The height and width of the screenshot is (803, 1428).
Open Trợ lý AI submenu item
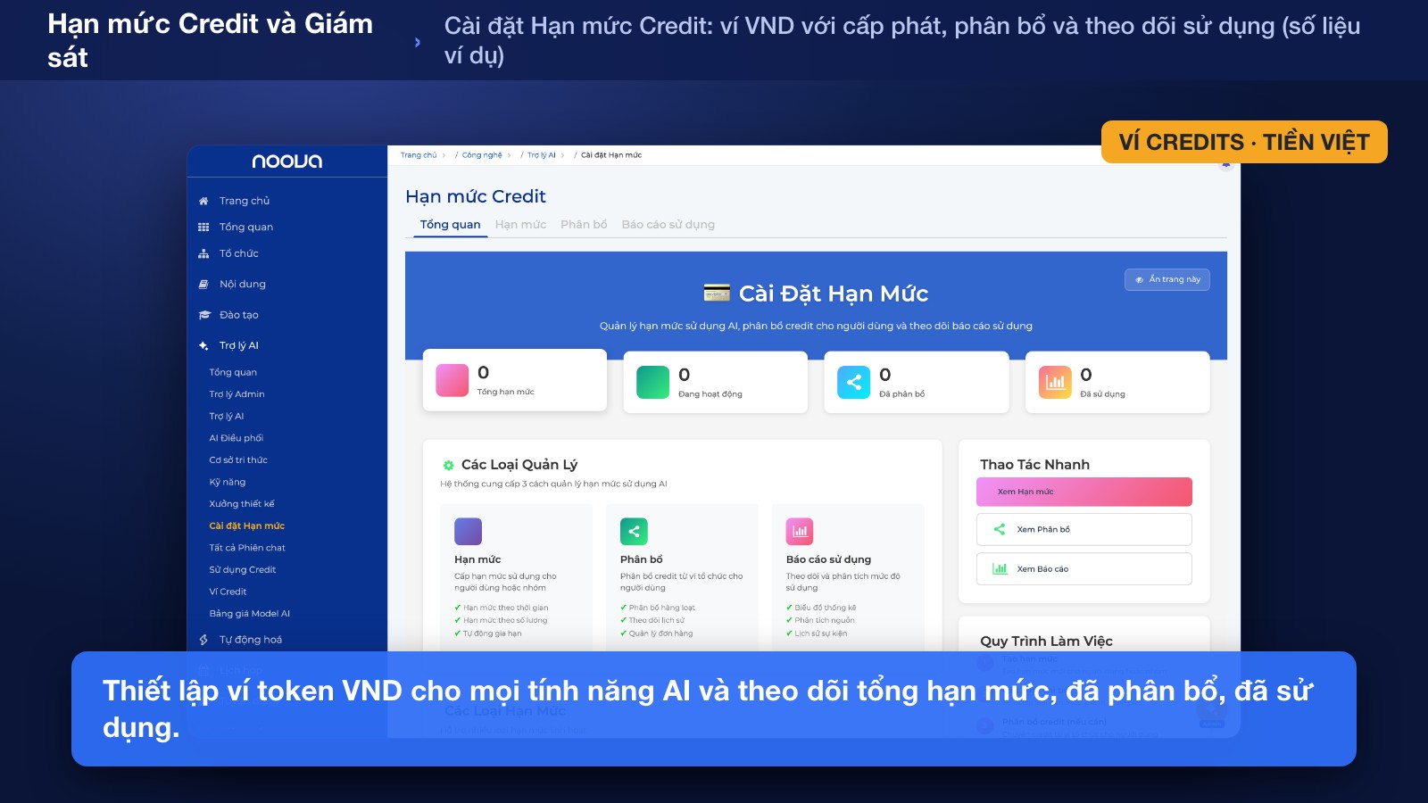[227, 416]
